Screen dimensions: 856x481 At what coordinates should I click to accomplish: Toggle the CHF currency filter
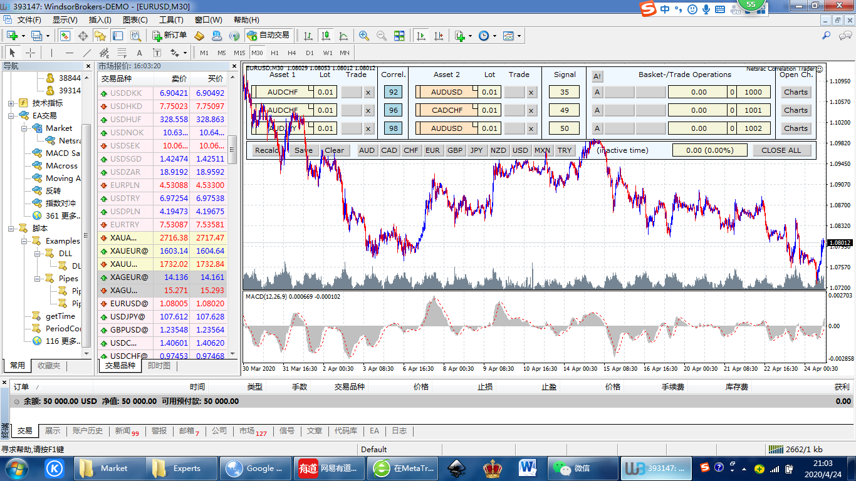point(411,150)
